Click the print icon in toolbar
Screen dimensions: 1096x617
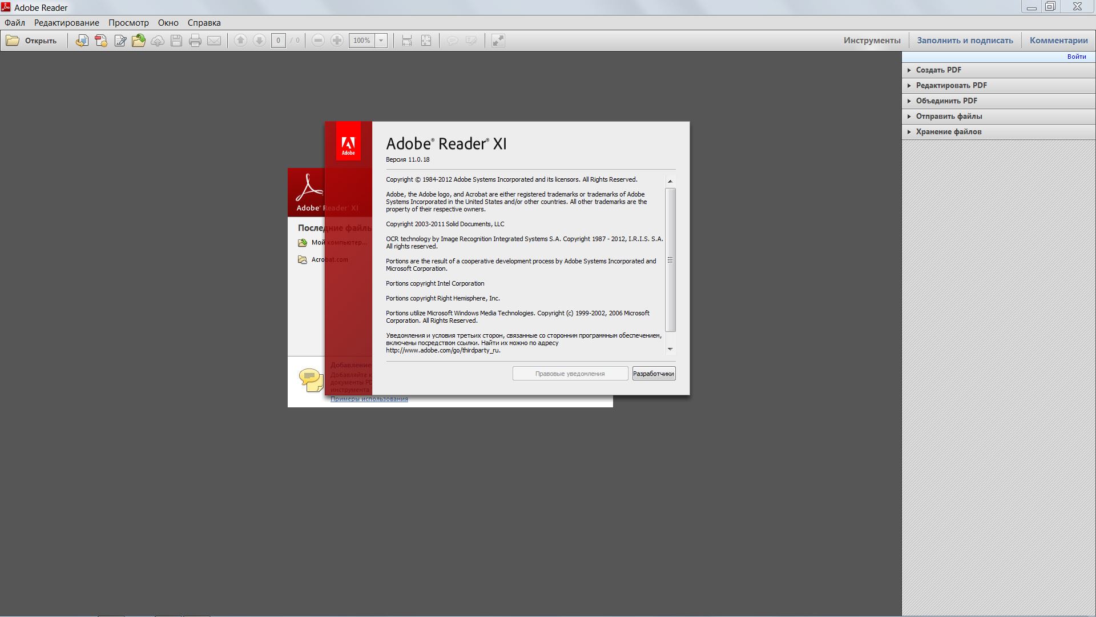195,41
